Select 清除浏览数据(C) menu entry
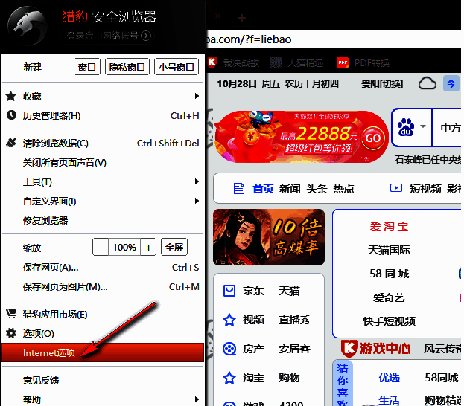Viewport: 464px width, 406px height. coord(103,144)
